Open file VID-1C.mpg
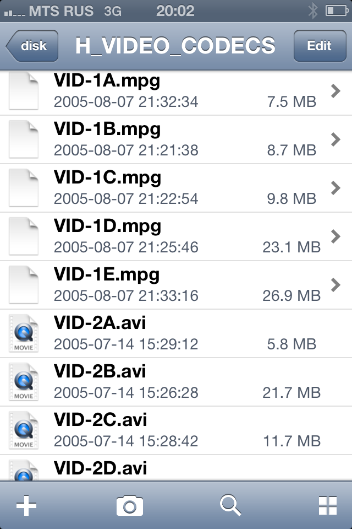Image resolution: width=352 pixels, height=529 pixels. 107,177
